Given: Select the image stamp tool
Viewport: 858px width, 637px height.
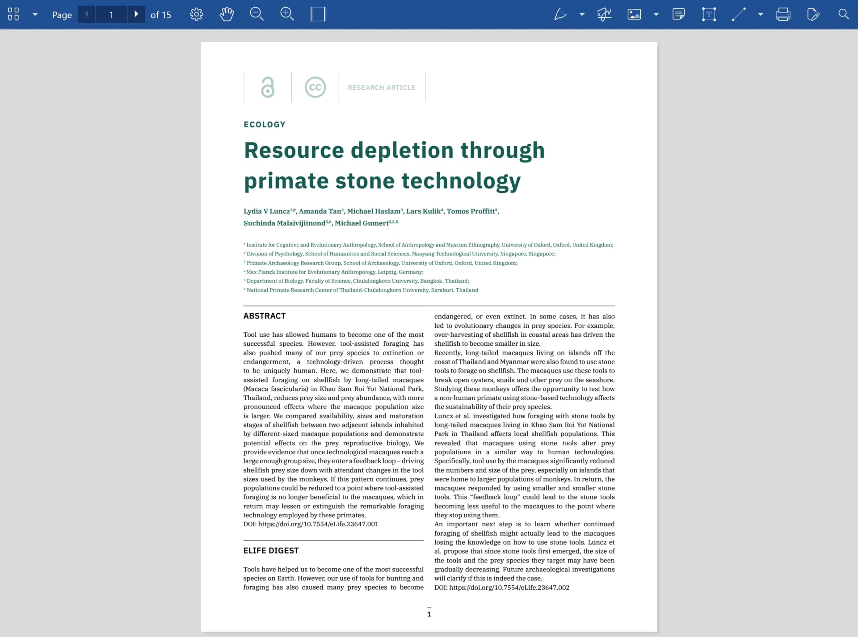Looking at the screenshot, I should tap(634, 14).
